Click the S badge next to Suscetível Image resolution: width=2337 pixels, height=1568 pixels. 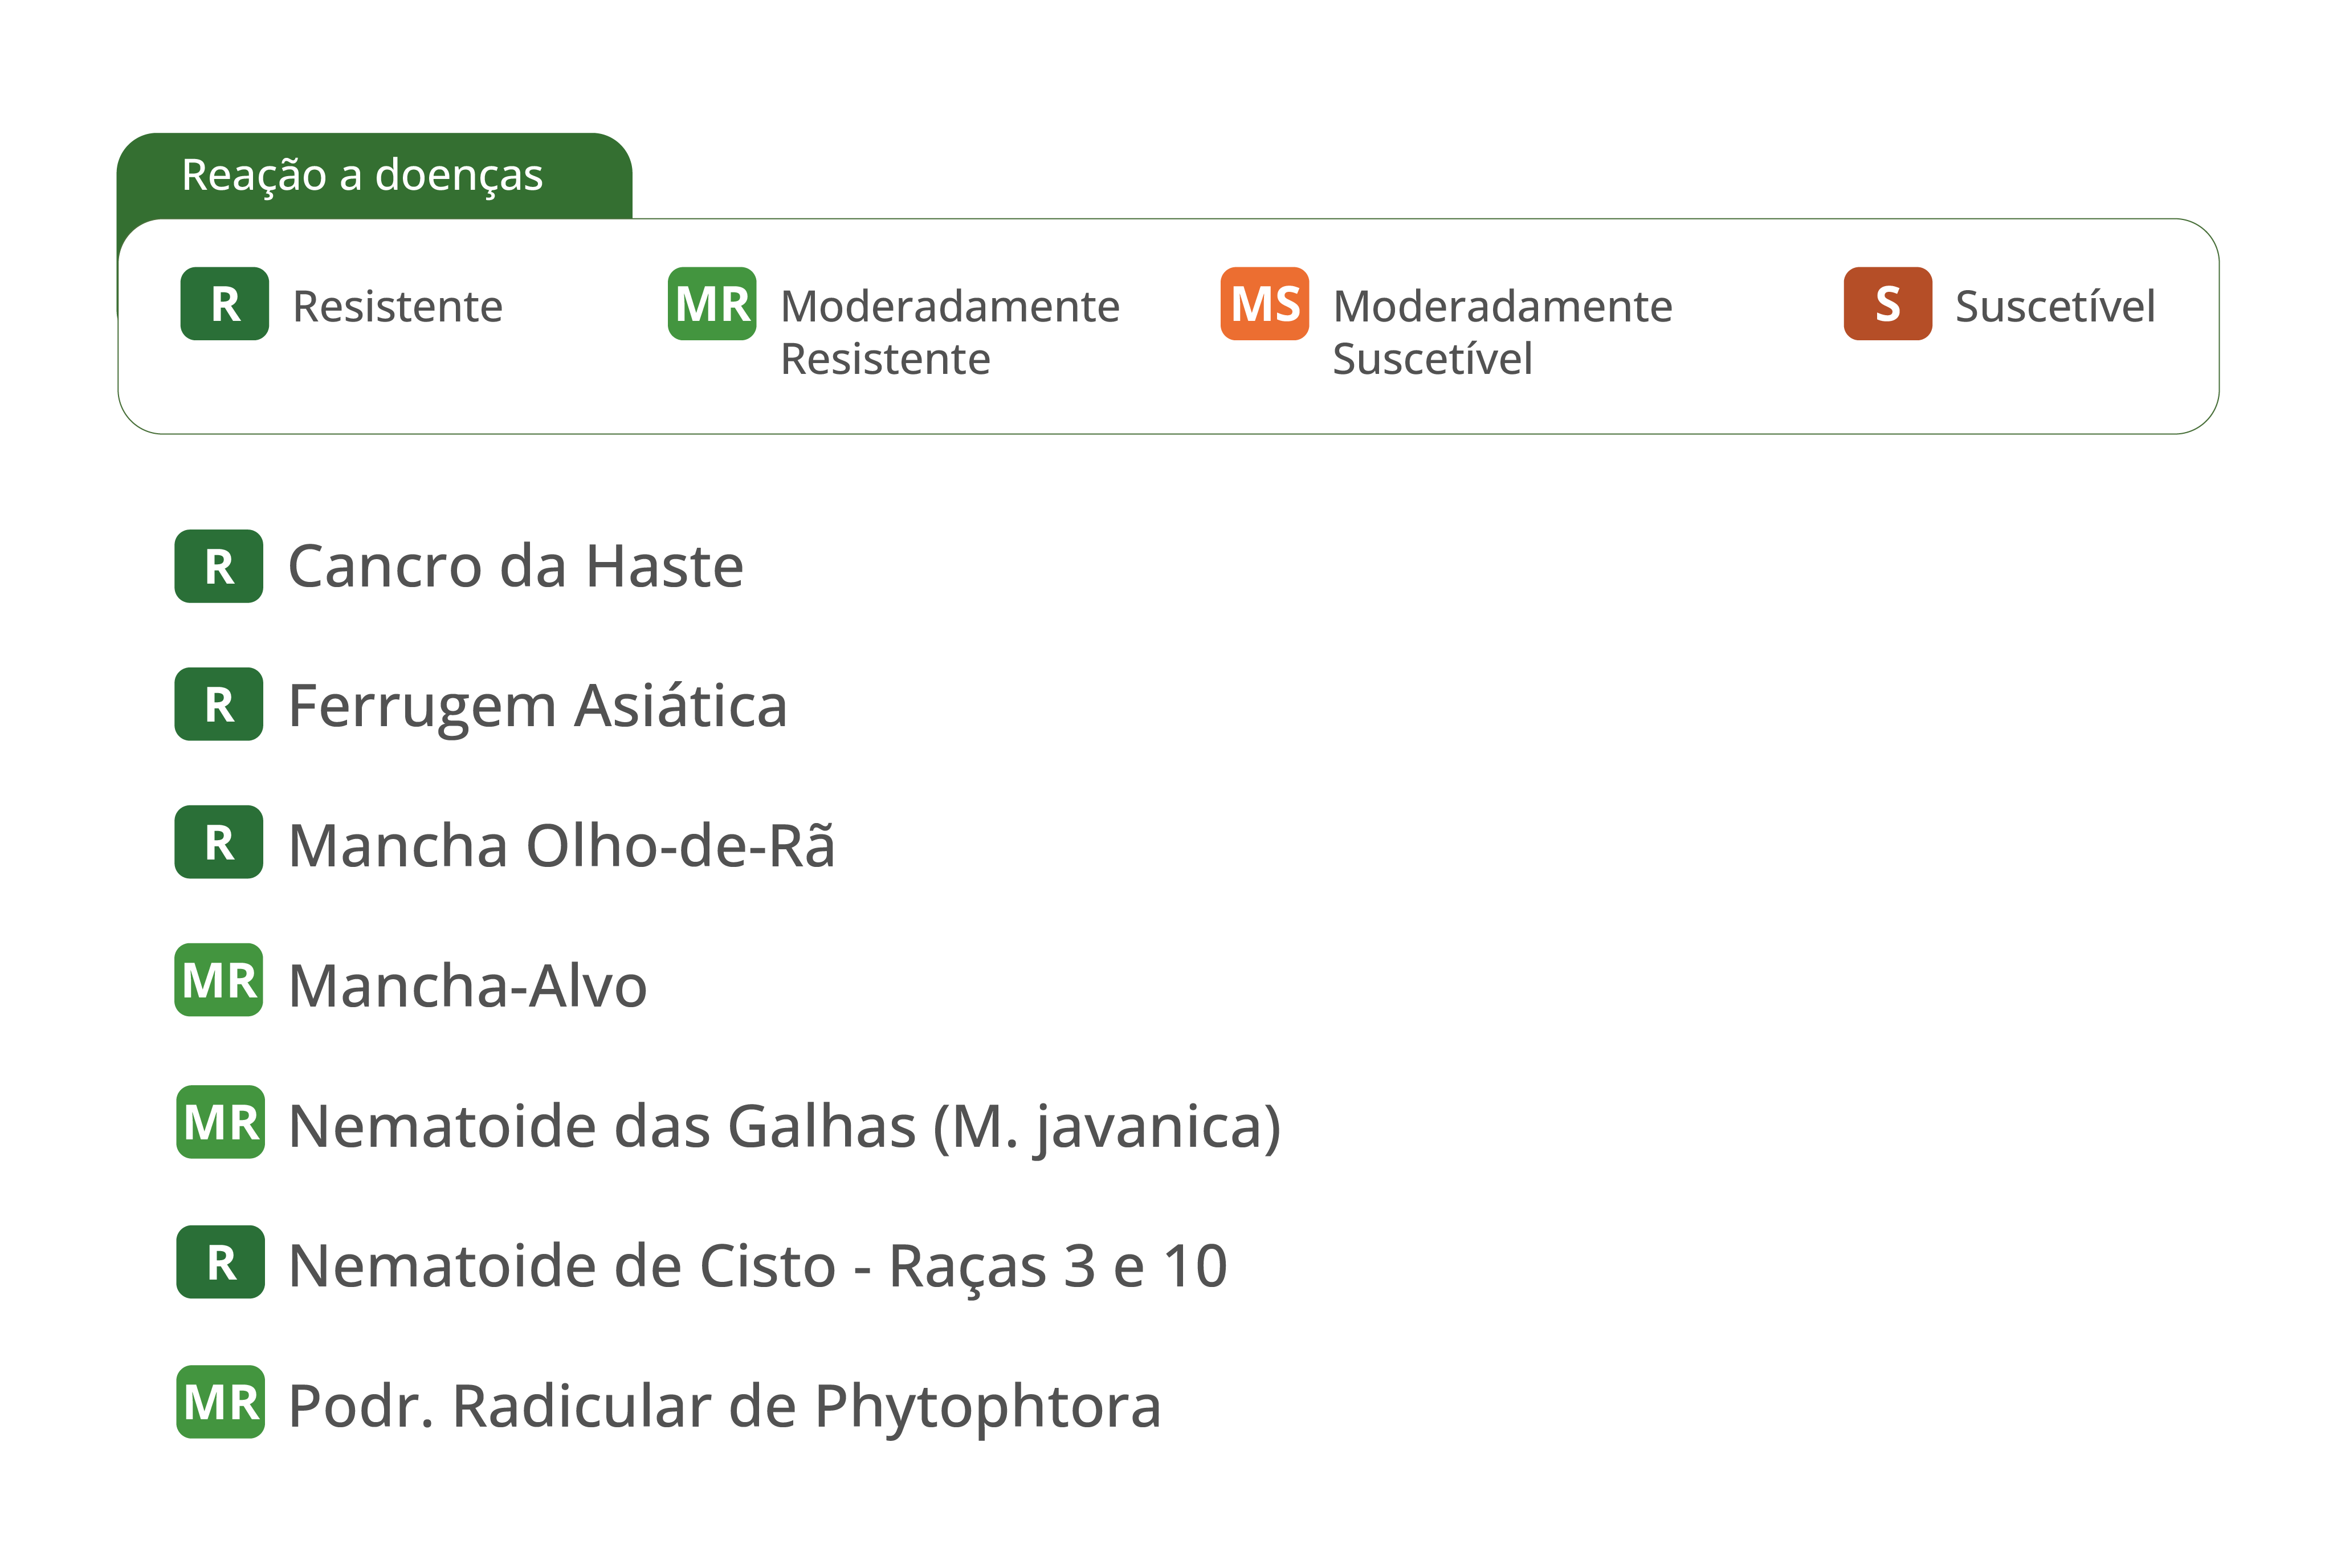(1887, 304)
